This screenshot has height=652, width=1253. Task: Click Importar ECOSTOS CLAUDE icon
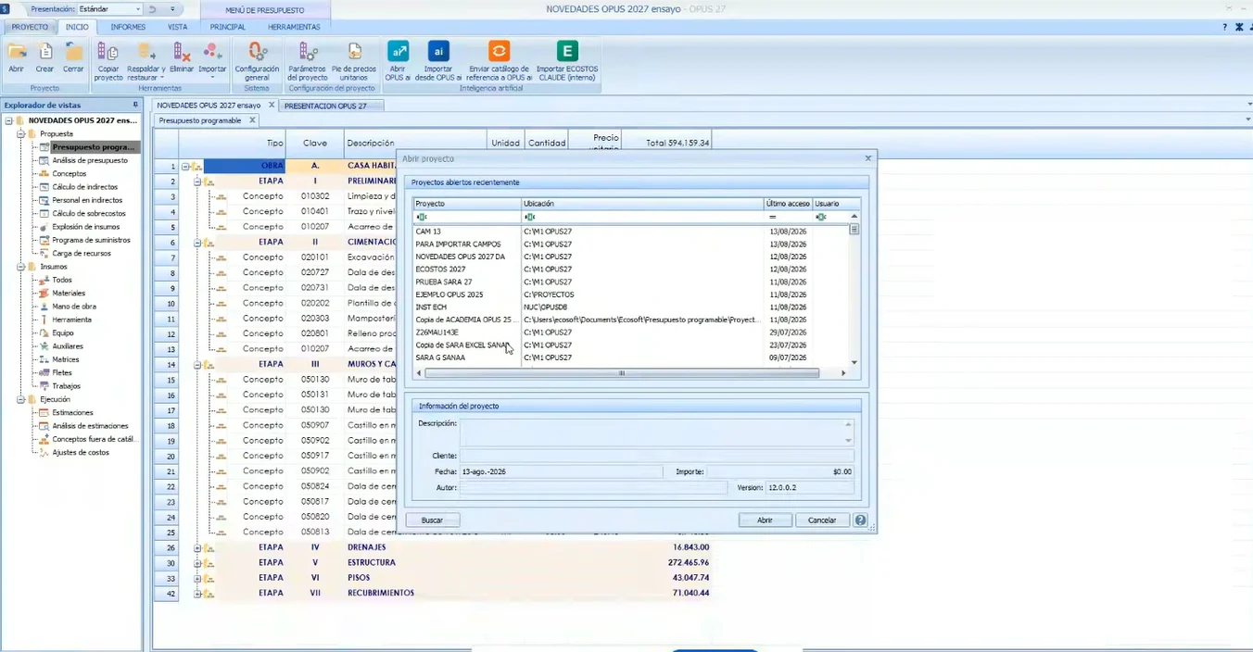(567, 61)
